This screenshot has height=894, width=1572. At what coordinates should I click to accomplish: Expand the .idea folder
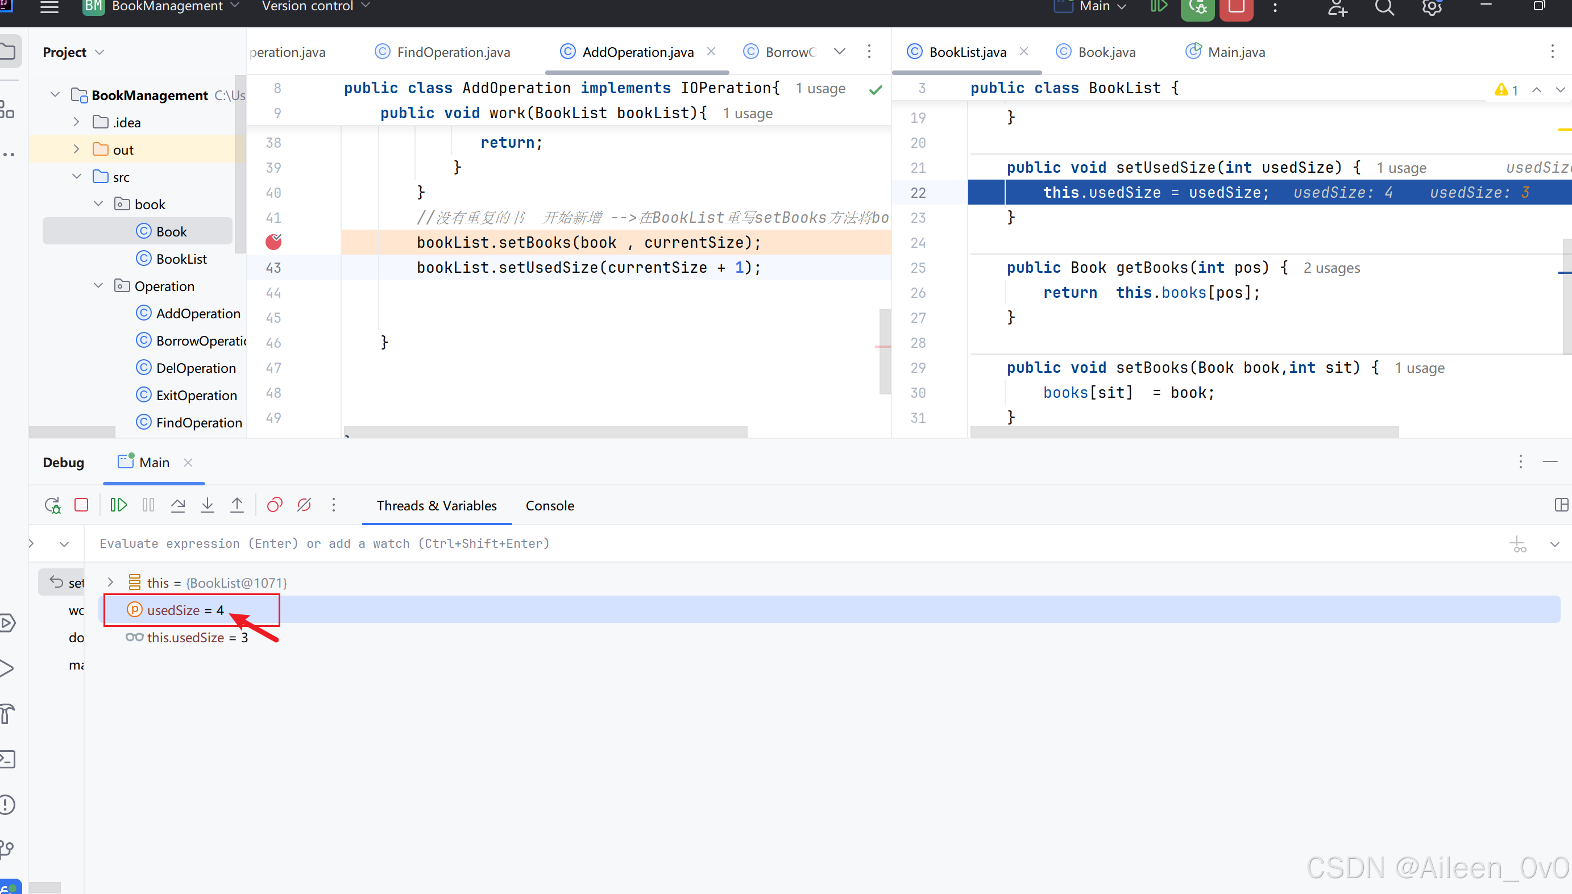click(76, 122)
